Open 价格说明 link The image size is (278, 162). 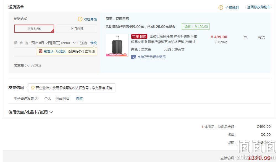coord(232,7)
